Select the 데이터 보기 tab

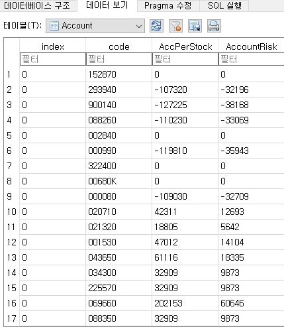pos(107,5)
